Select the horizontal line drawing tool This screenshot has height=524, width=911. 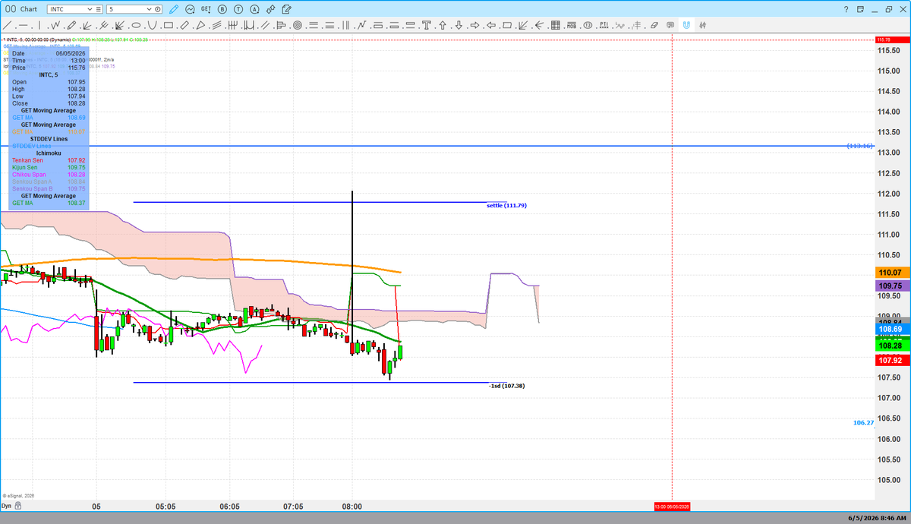(x=23, y=25)
